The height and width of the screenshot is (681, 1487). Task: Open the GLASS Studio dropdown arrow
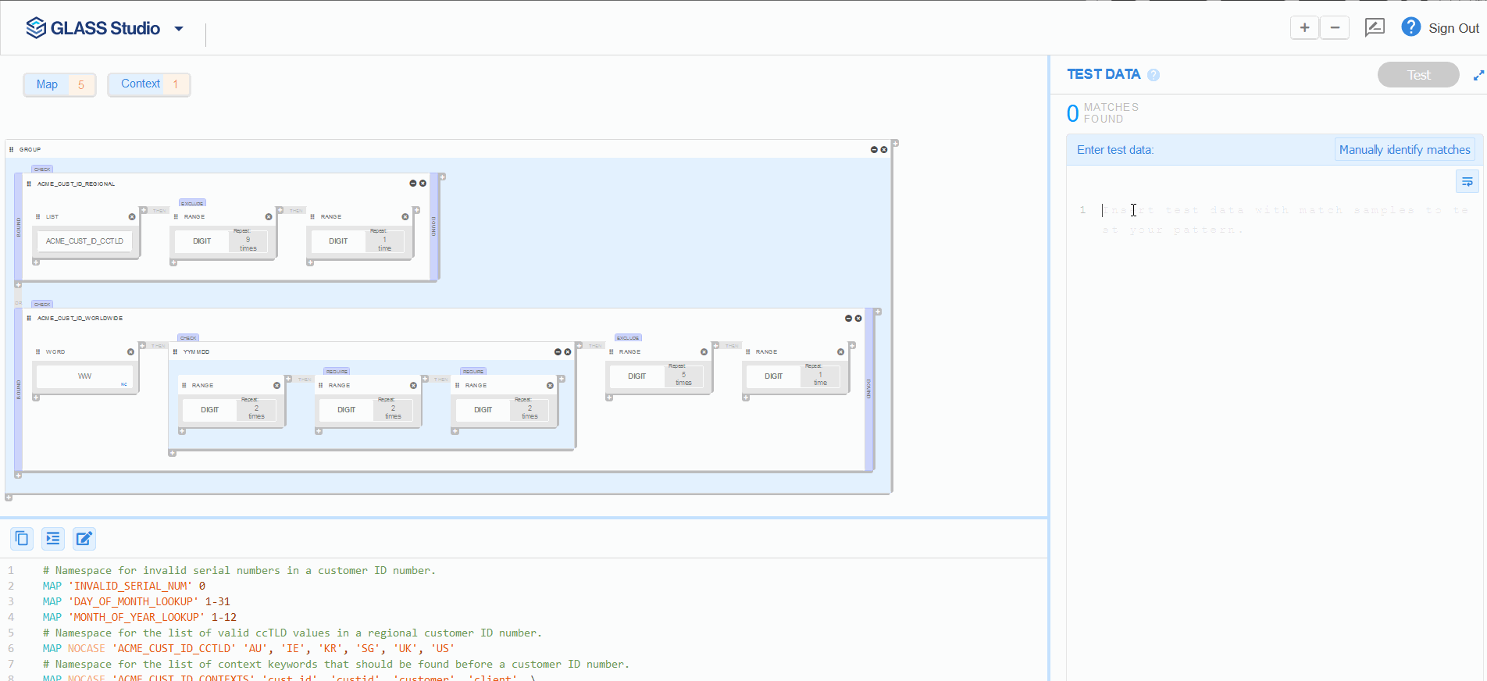click(179, 29)
